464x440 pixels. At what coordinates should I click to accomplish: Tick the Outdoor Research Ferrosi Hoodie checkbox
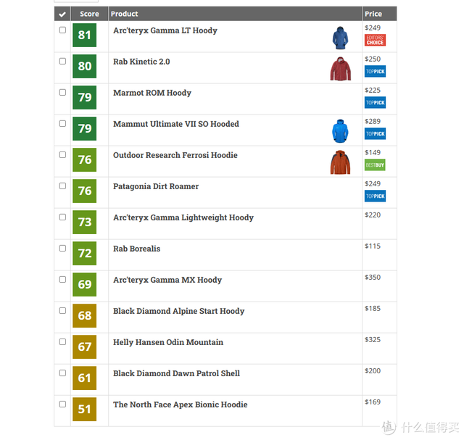pos(62,154)
